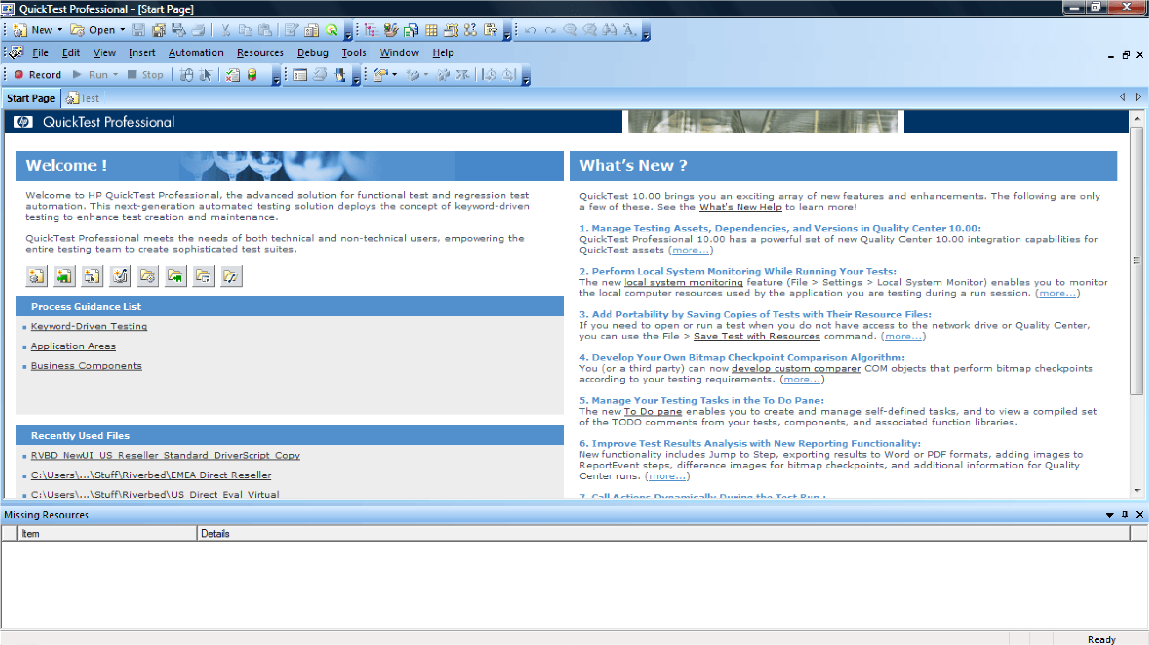Viewport: 1149px width, 645px height.
Task: Click the Results checklist icon
Action: 232,75
